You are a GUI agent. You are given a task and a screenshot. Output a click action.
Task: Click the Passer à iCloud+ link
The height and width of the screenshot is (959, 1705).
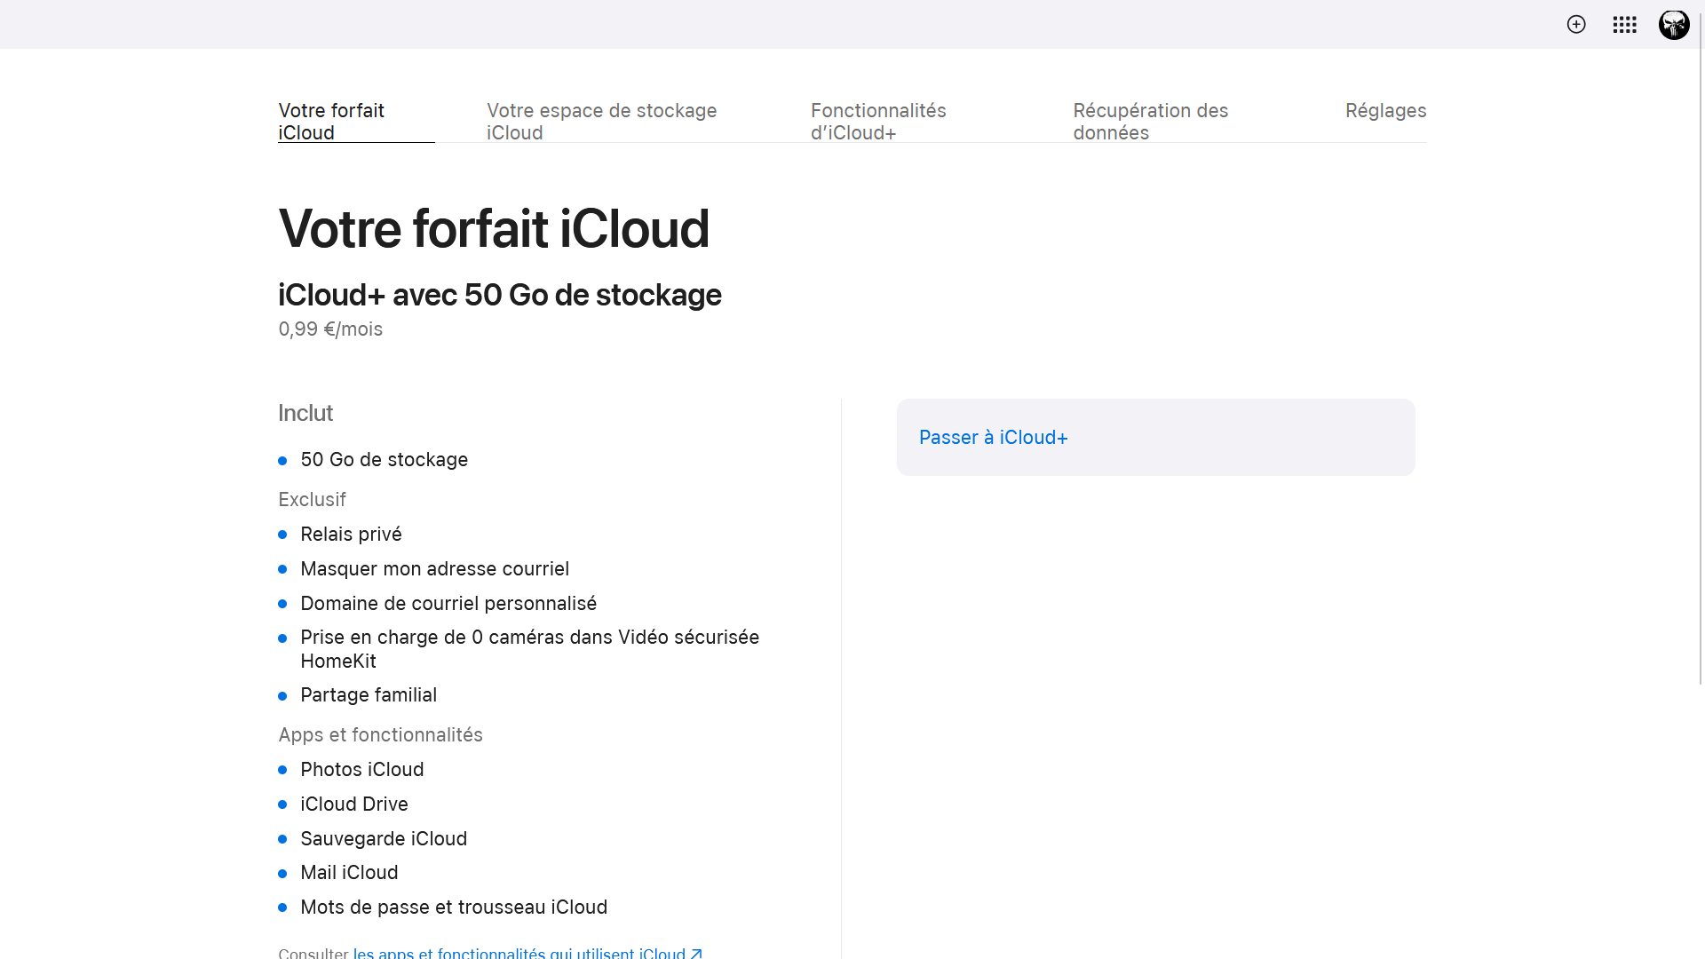point(993,438)
